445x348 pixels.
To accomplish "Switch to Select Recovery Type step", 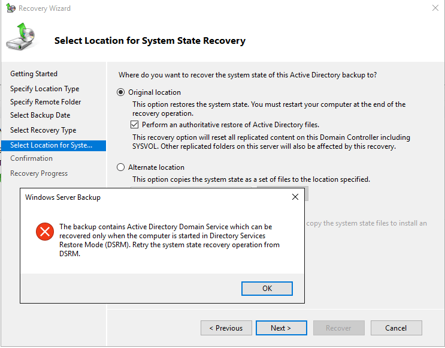I will pos(43,130).
